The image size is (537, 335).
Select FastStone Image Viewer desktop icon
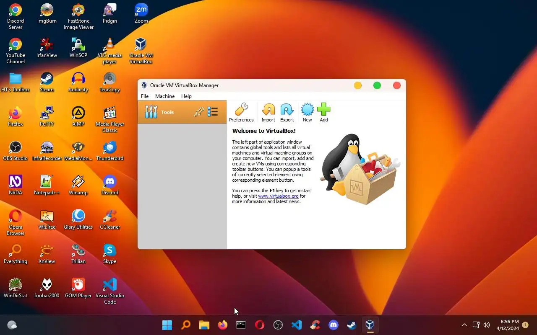pos(78,16)
